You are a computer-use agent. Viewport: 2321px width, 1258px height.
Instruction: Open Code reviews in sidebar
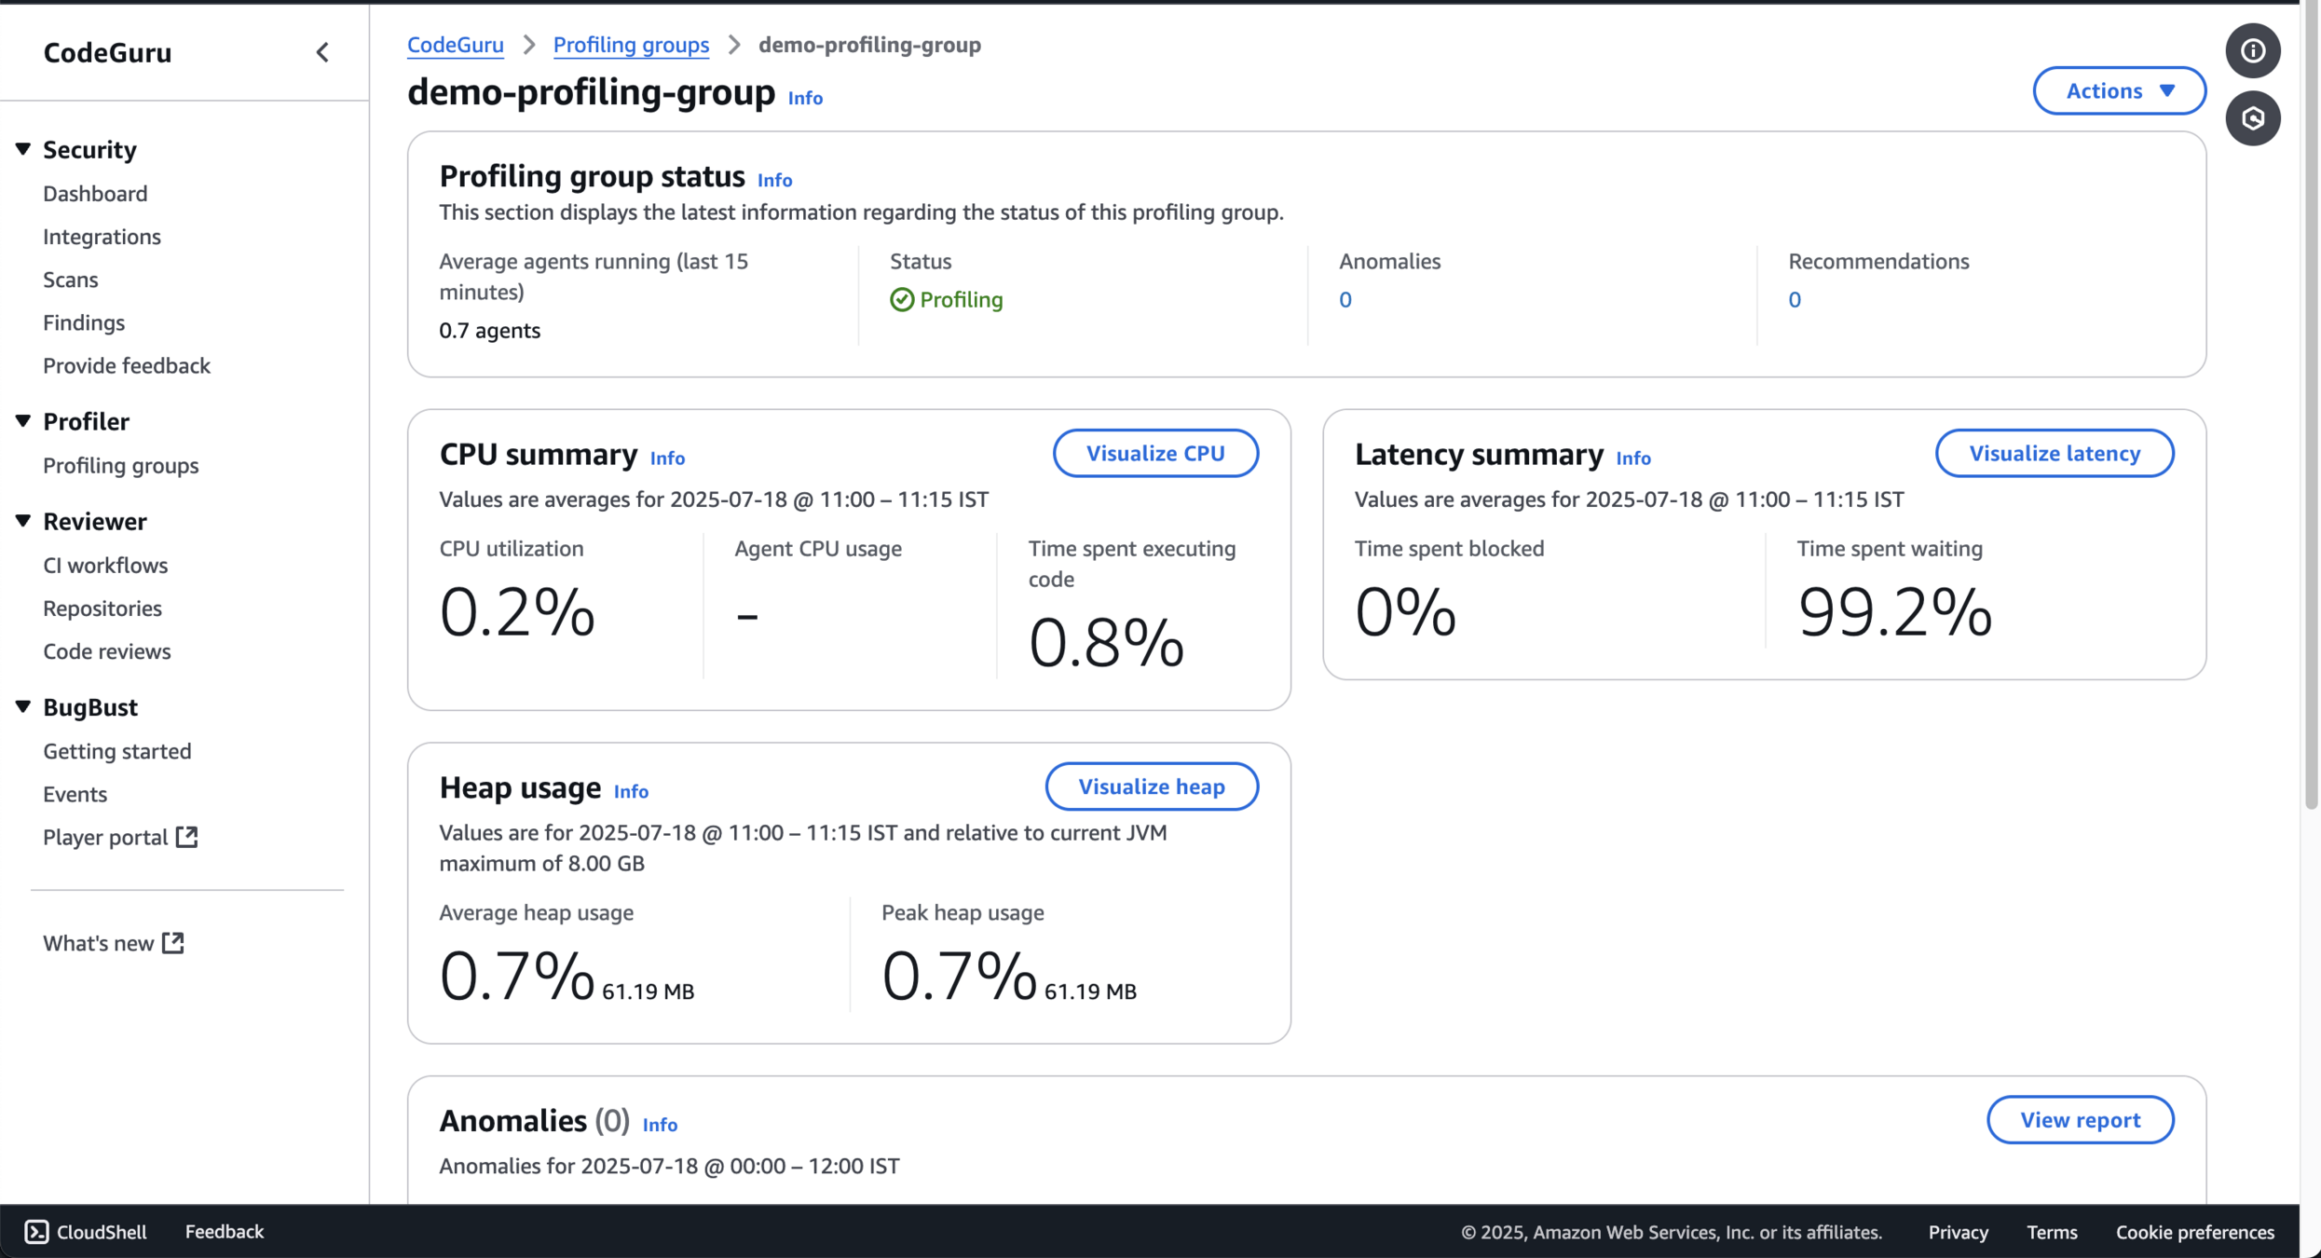pos(106,651)
